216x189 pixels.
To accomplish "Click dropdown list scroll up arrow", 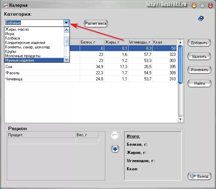I will click(x=67, y=30).
